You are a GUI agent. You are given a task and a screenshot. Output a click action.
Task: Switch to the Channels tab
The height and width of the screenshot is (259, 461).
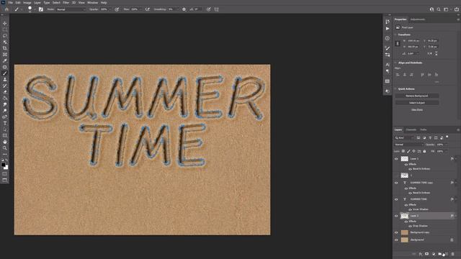tap(411, 129)
